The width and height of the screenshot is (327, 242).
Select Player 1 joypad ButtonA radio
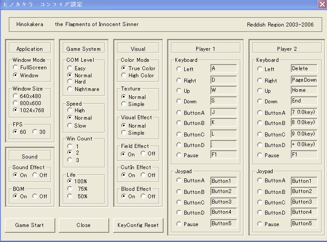(x=179, y=180)
